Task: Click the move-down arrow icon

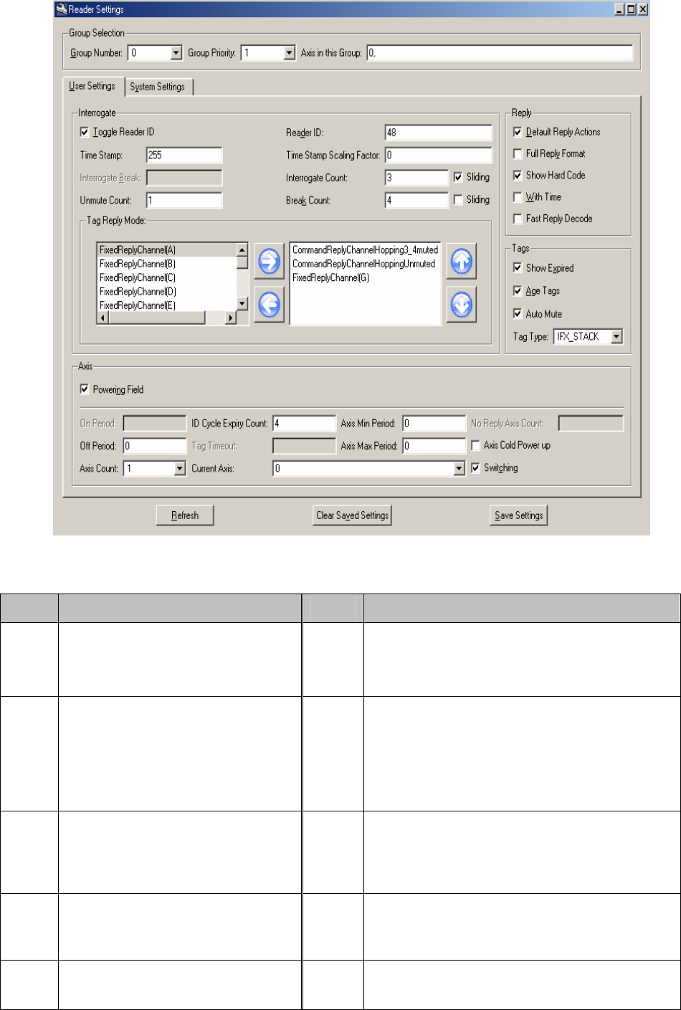Action: click(461, 305)
